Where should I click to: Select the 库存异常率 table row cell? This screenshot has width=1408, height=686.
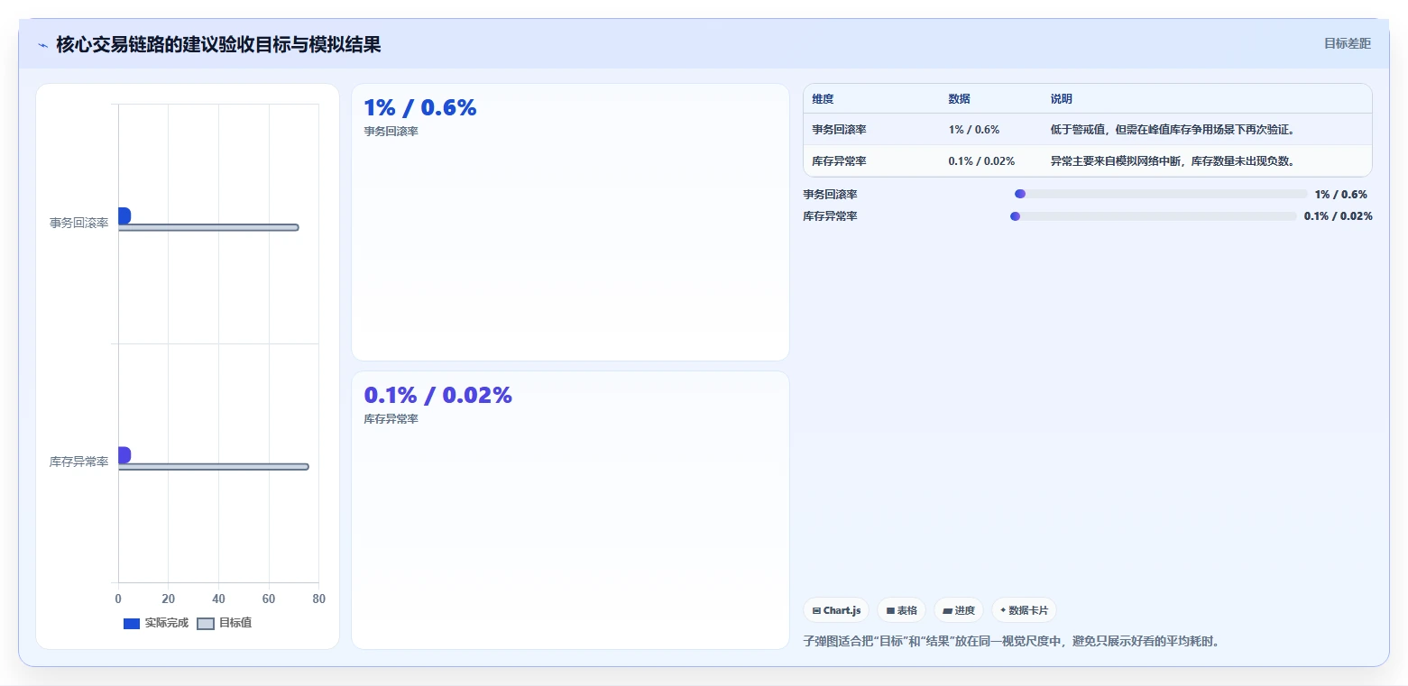[x=839, y=160]
